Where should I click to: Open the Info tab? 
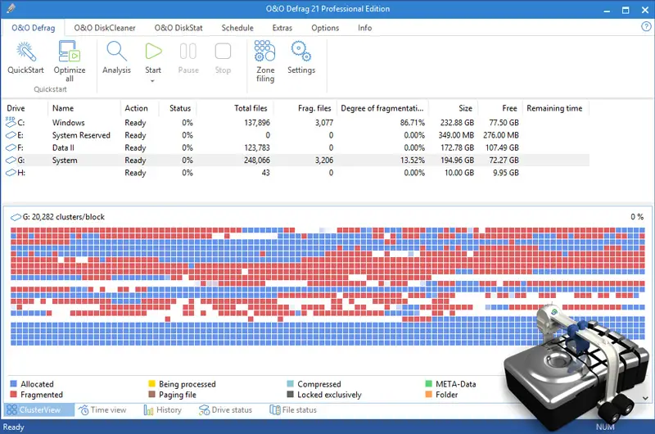click(x=364, y=28)
